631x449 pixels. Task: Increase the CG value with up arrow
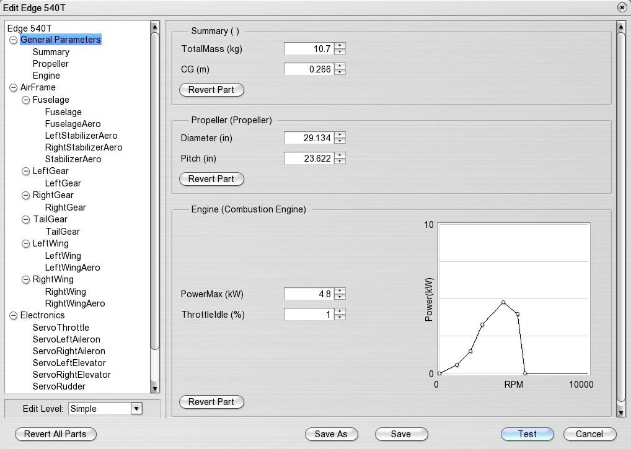pos(340,66)
